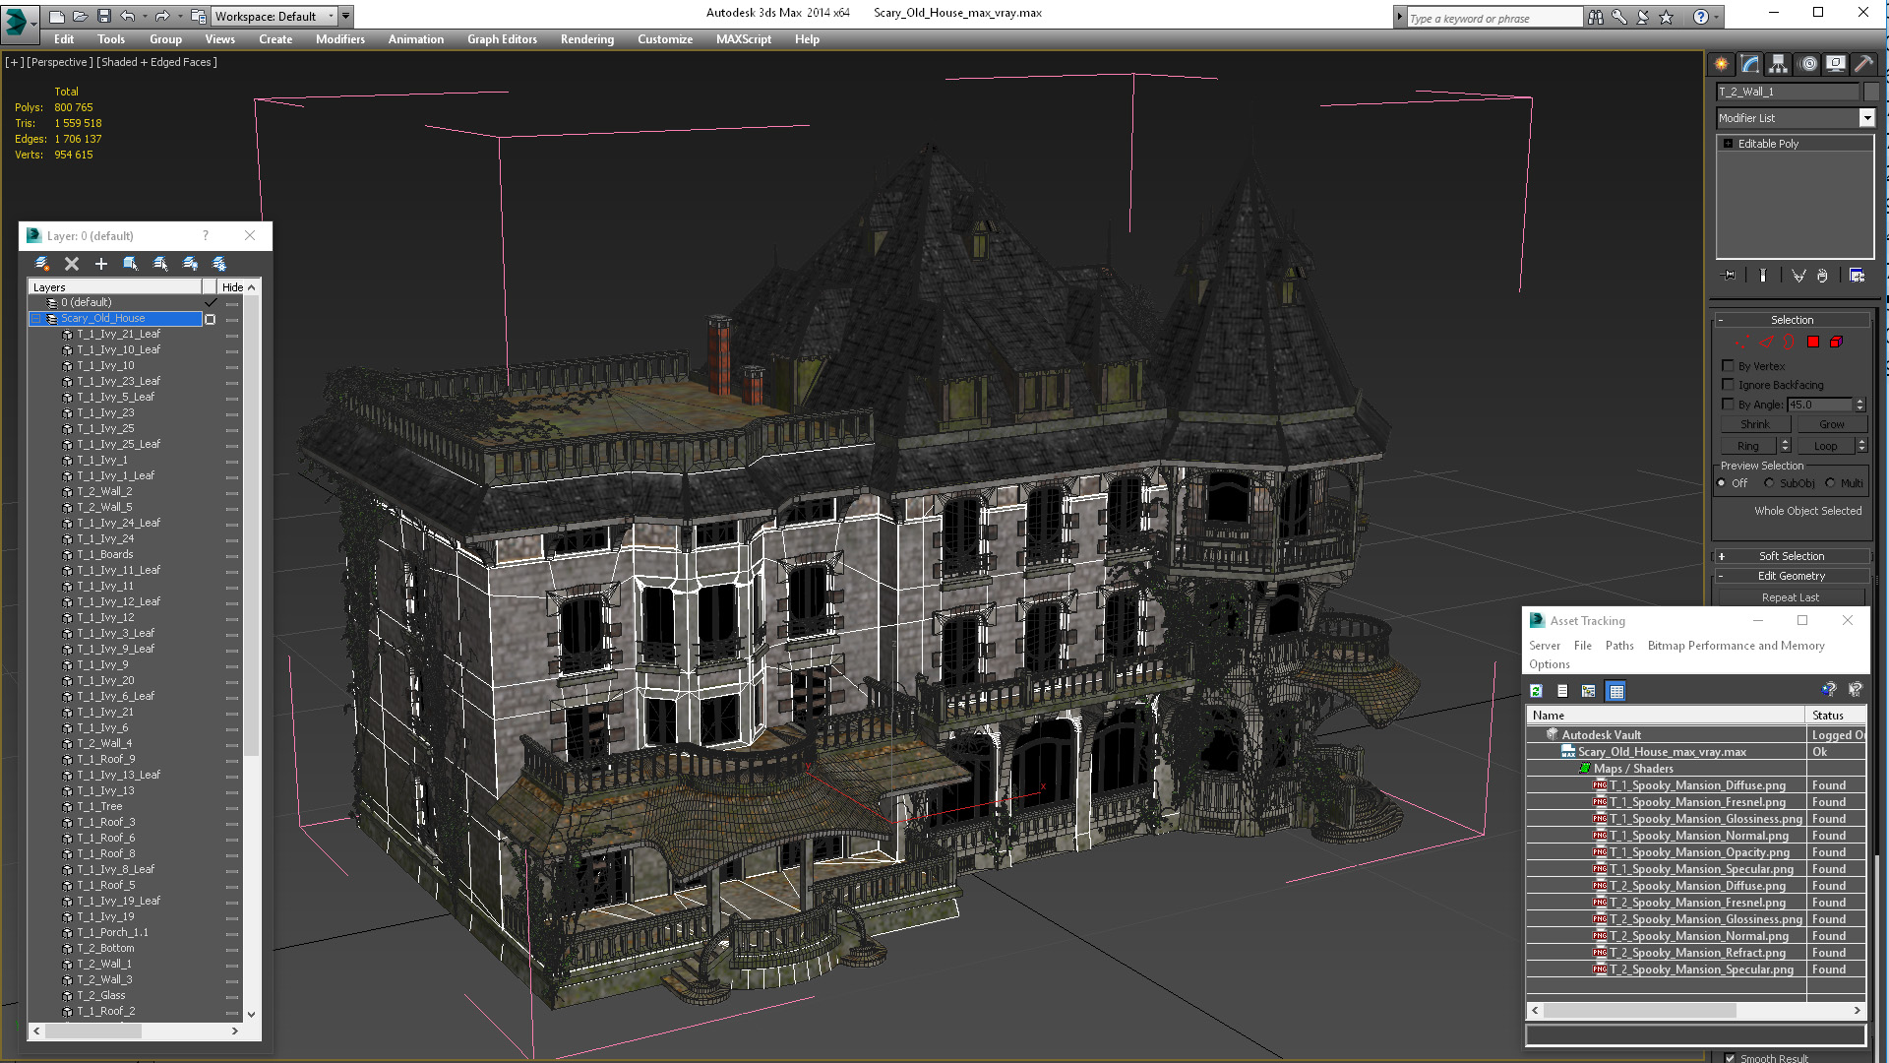Switch Asset Tracking to table view icon
This screenshot has width=1889, height=1063.
(1615, 691)
